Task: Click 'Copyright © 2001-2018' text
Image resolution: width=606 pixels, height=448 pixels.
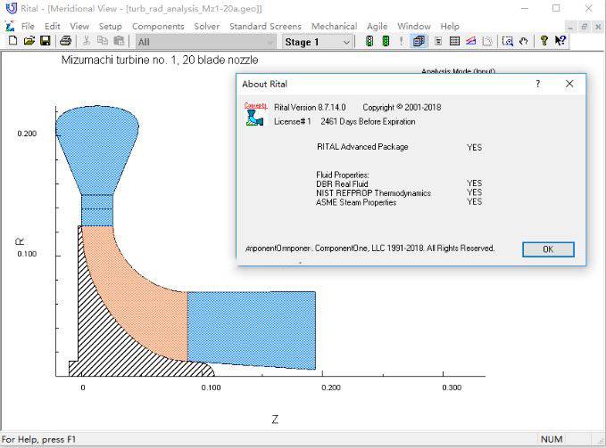Action: coord(402,107)
